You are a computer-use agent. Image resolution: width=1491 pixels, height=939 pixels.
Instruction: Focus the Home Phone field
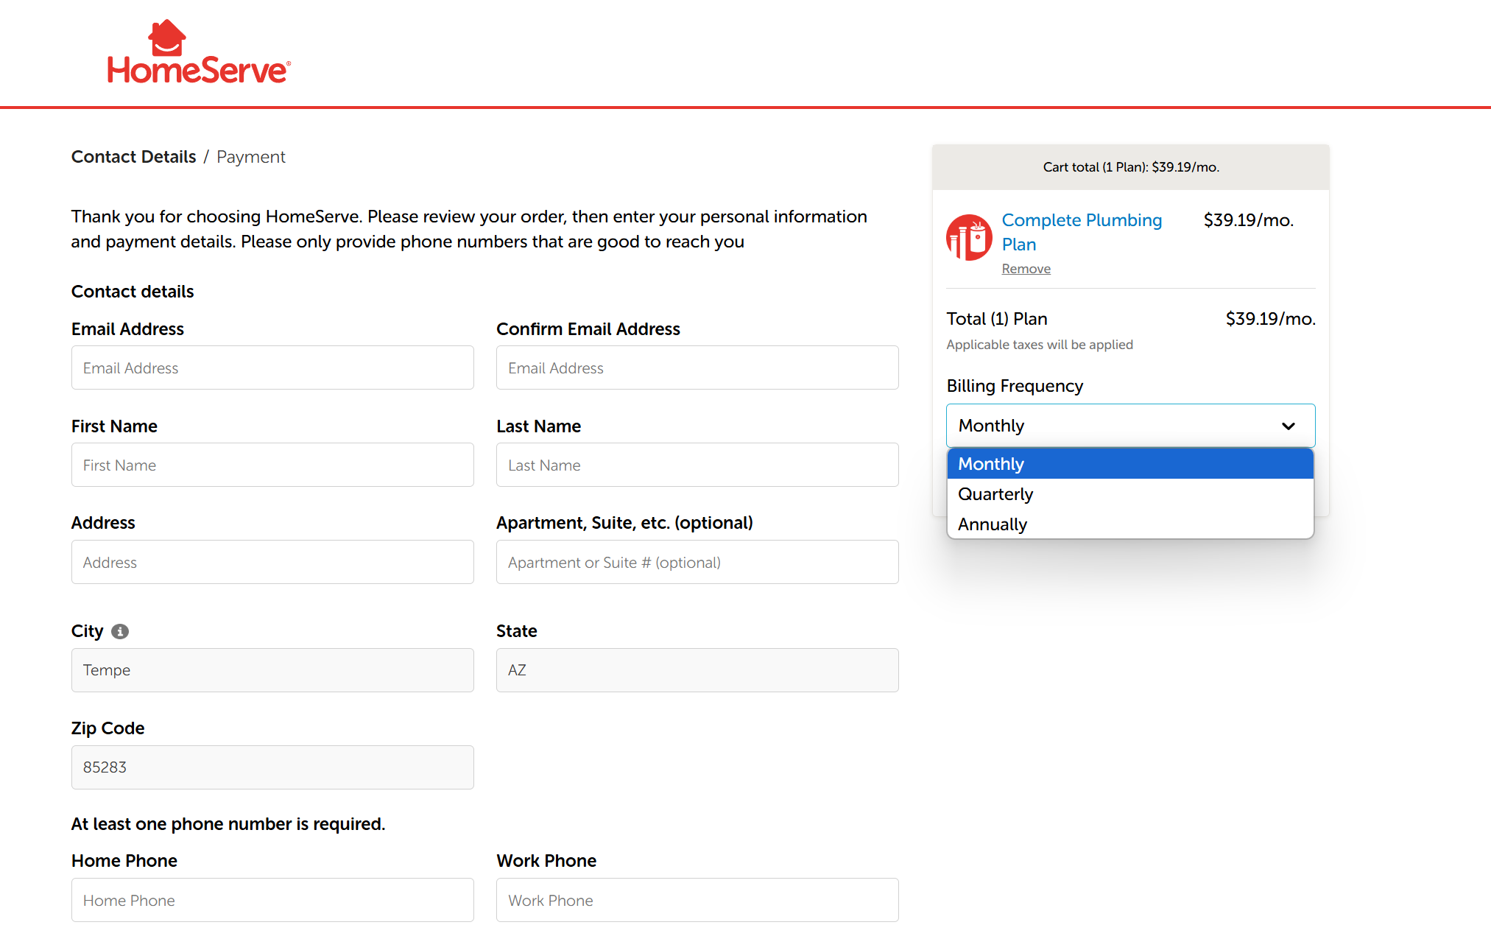click(x=272, y=900)
